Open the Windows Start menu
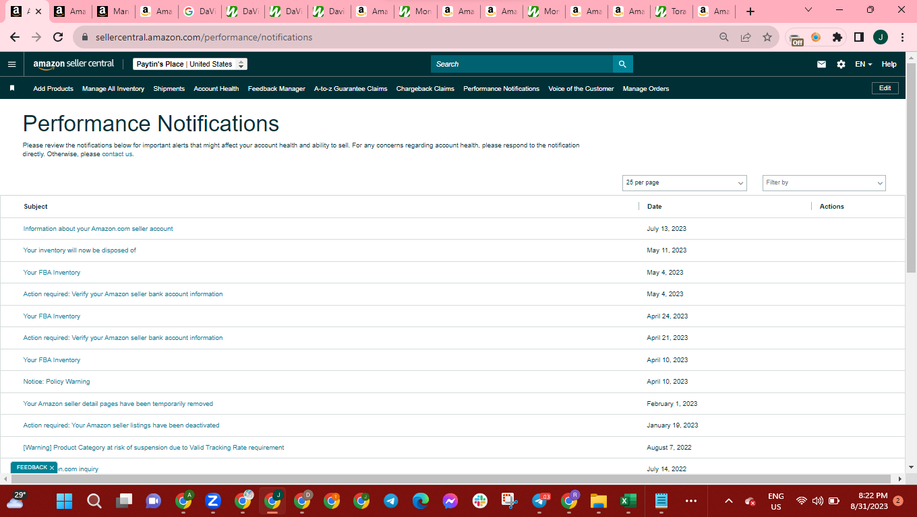 [x=64, y=501]
